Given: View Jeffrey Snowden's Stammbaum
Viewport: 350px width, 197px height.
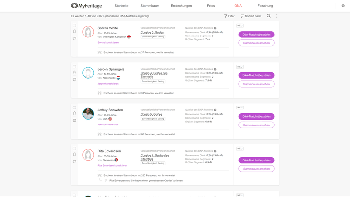Looking at the screenshot, I should coord(256,125).
